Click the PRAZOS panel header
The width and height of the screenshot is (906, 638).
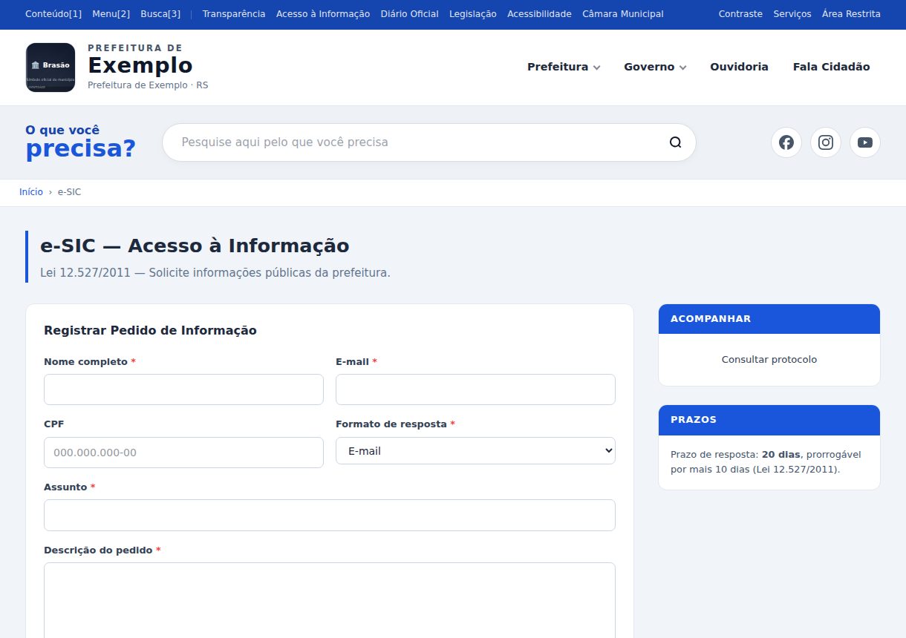769,420
